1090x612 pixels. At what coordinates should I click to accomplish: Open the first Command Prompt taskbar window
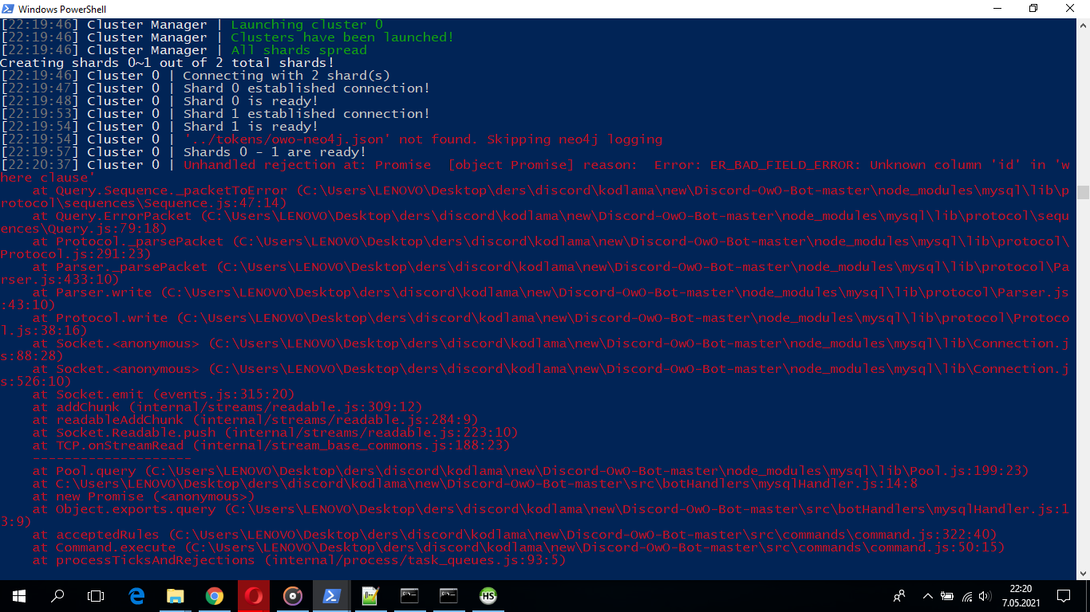click(409, 595)
